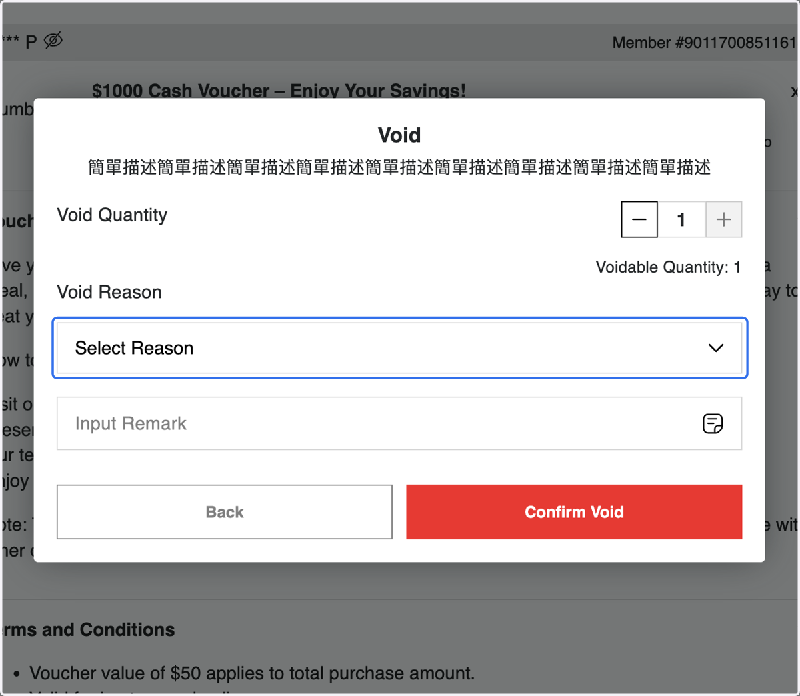The height and width of the screenshot is (696, 800).
Task: Toggle the hidden-eye icon beside member name
Action: point(53,41)
